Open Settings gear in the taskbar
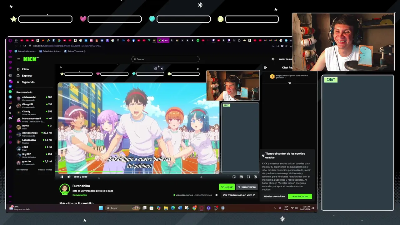This screenshot has height=225, width=400. click(223, 208)
